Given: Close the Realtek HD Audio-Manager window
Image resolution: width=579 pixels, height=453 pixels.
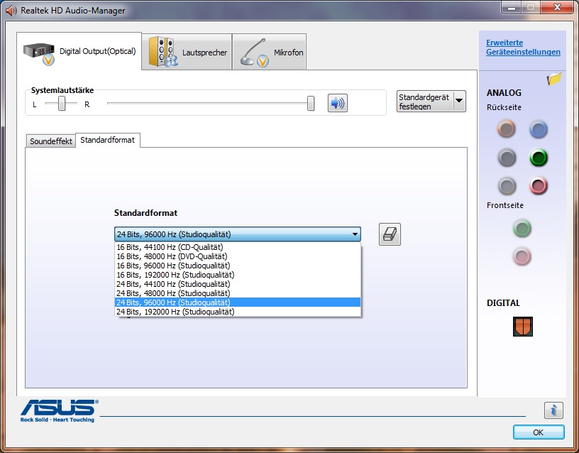Looking at the screenshot, I should [x=557, y=7].
